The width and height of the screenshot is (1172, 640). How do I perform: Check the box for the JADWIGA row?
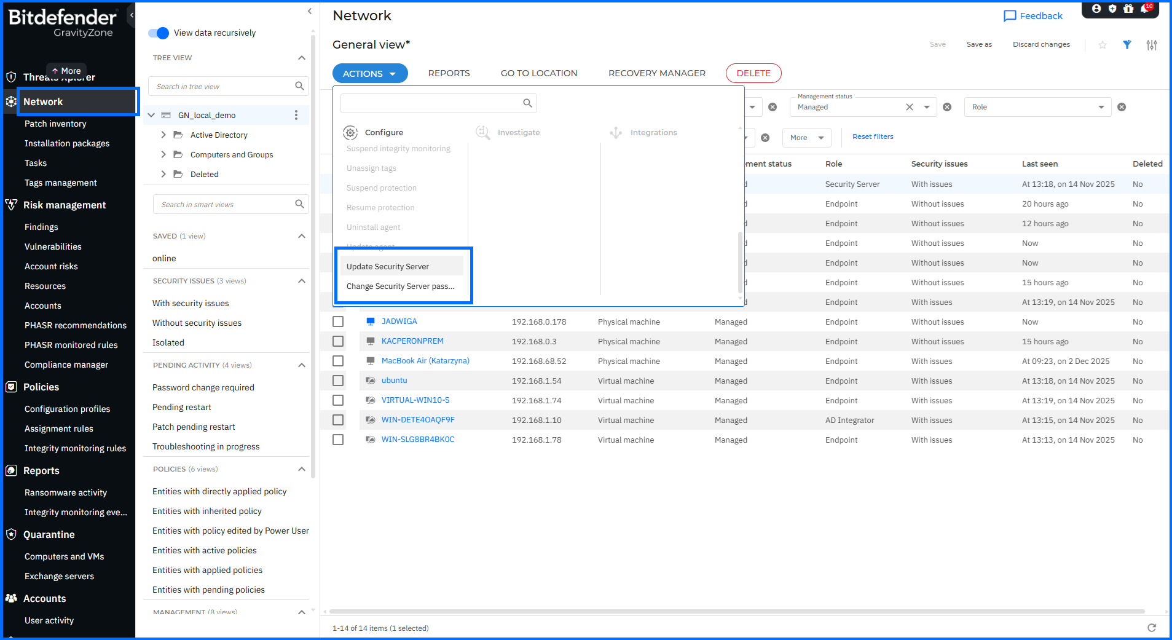pos(338,322)
